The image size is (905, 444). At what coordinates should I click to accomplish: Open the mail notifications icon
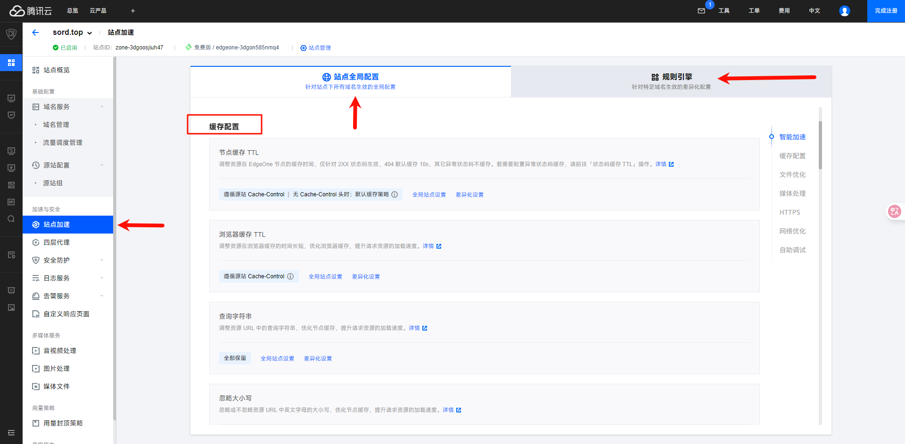pos(701,11)
